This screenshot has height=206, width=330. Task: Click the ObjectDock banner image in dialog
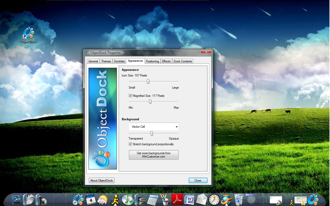(103, 118)
